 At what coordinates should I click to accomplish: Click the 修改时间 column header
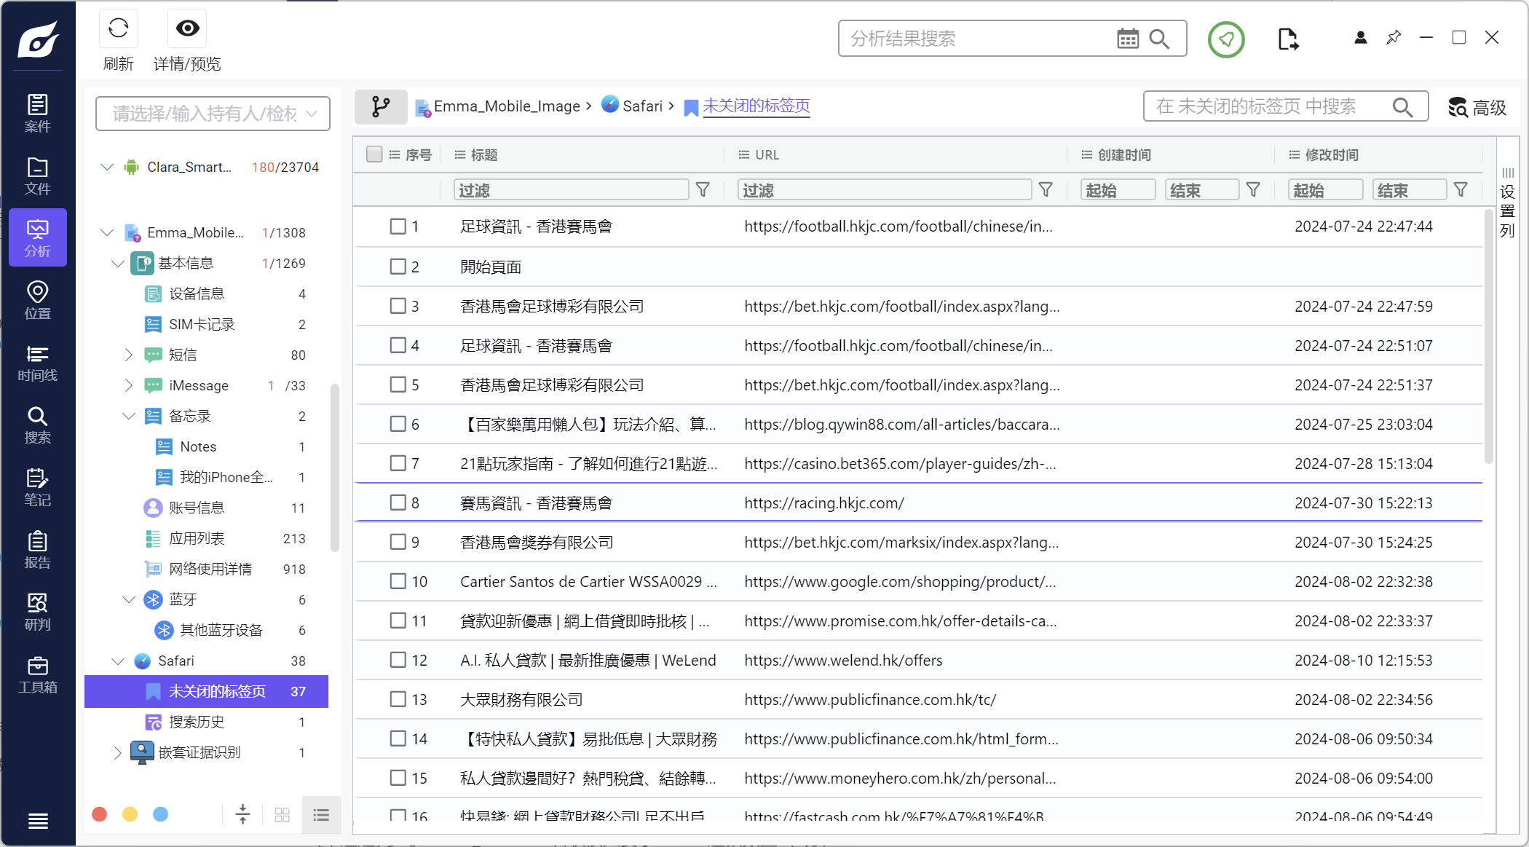coord(1331,154)
